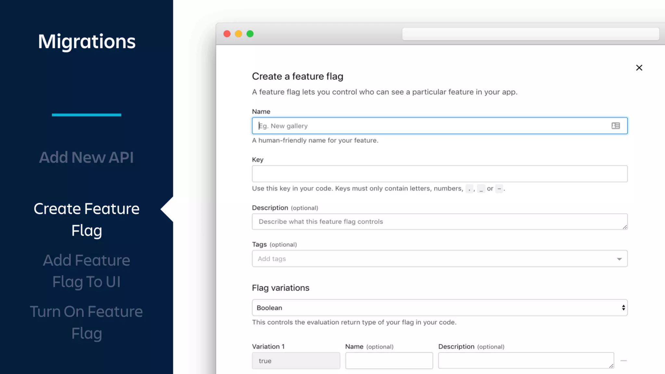Click Variation 1 Name optional field

pyautogui.click(x=389, y=361)
